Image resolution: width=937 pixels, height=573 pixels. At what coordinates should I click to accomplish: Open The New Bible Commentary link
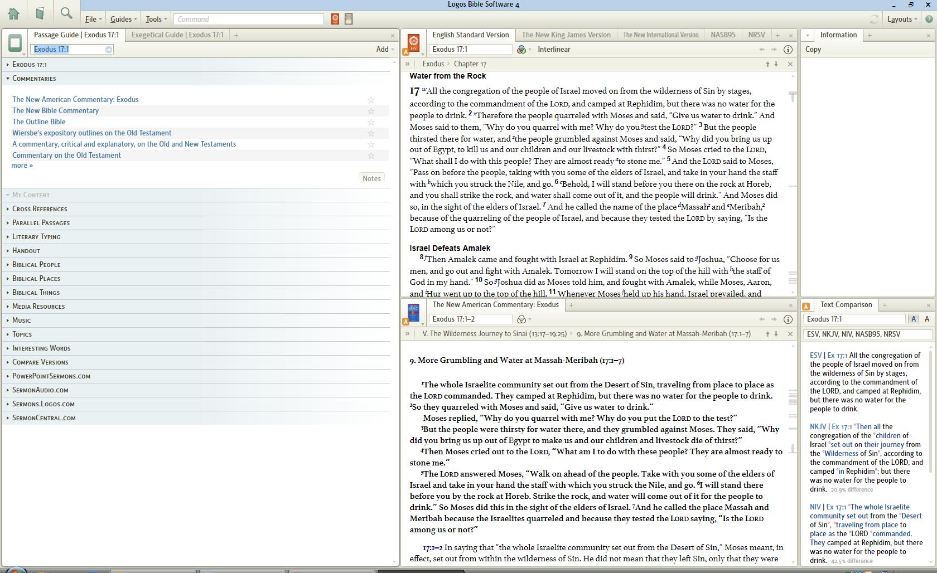pos(56,111)
